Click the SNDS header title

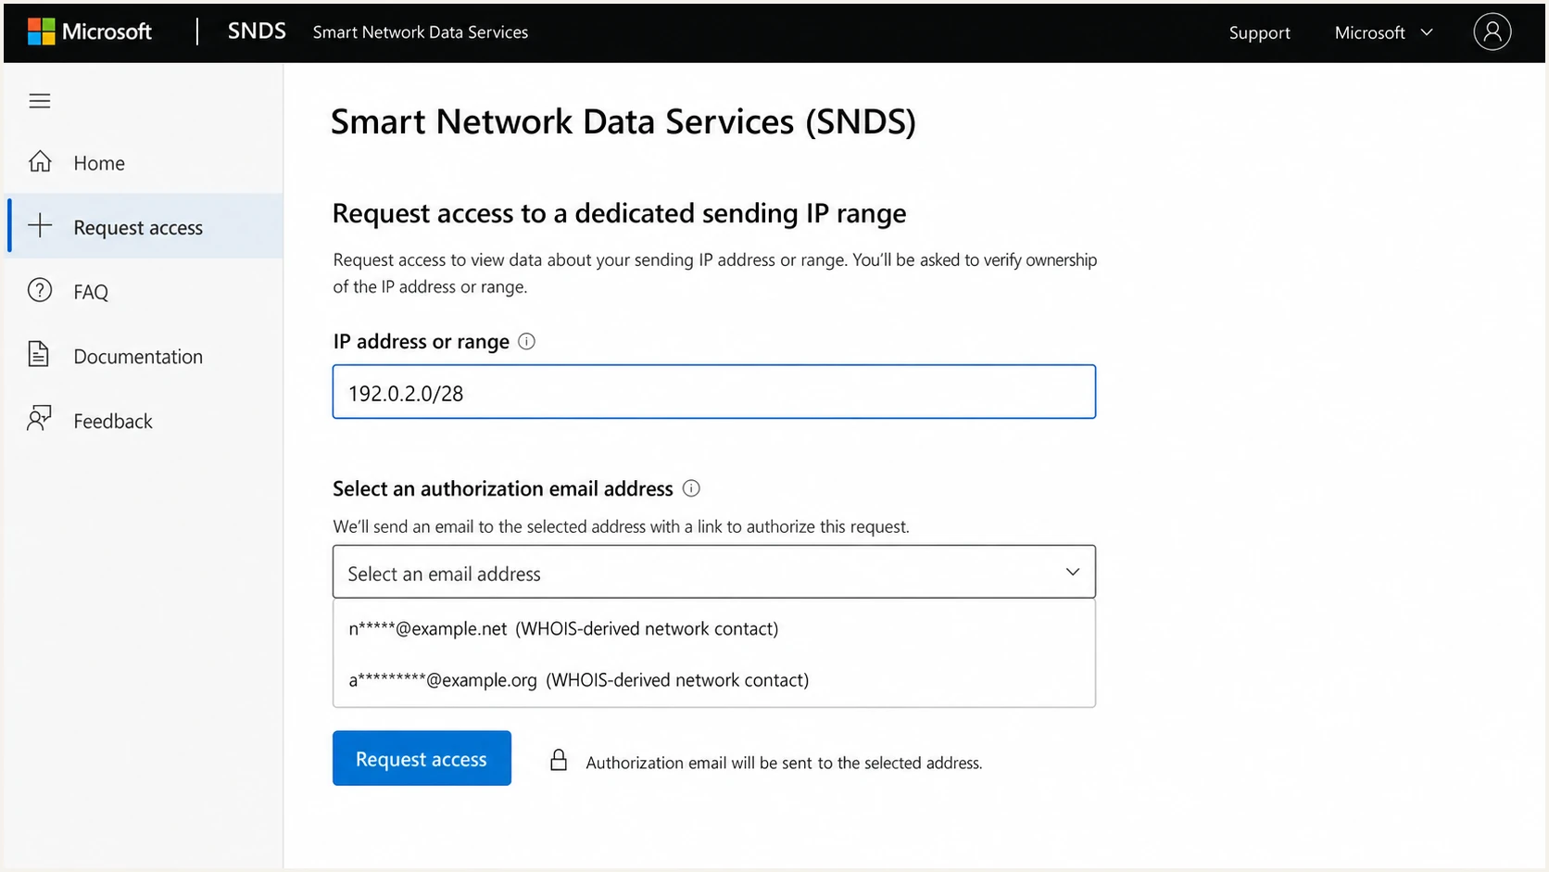pos(257,32)
